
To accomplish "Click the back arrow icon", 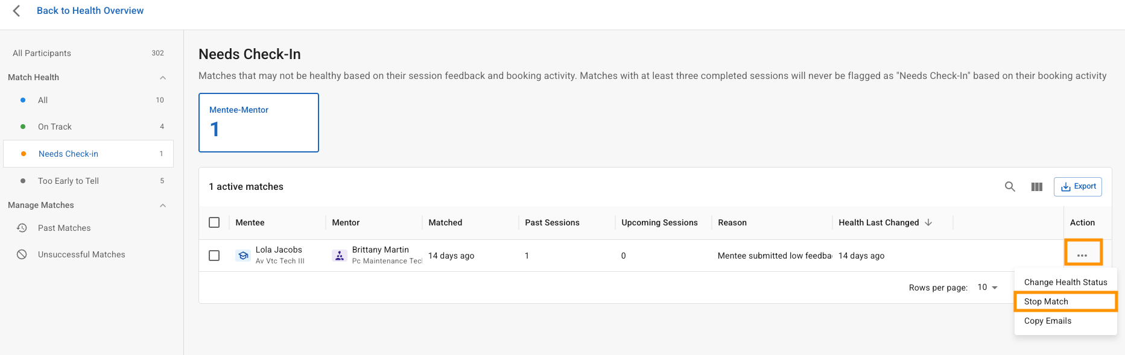I will (x=16, y=11).
